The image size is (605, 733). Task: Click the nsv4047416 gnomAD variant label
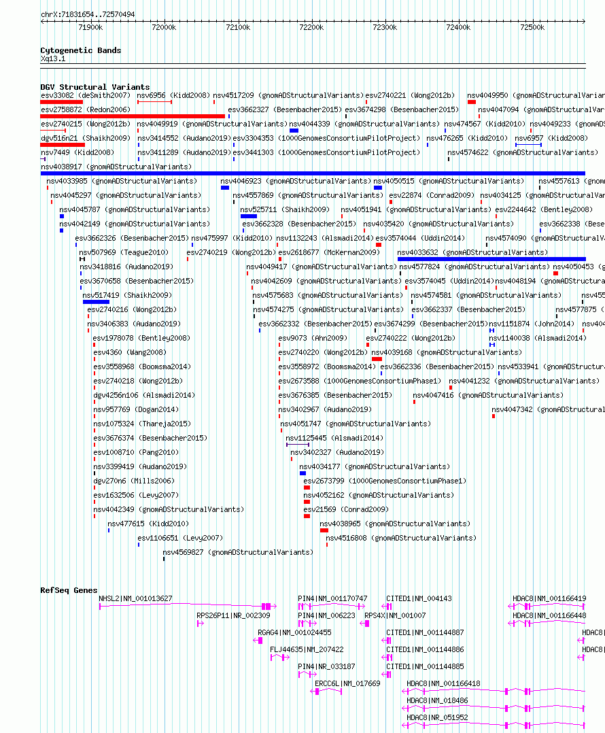[488, 396]
